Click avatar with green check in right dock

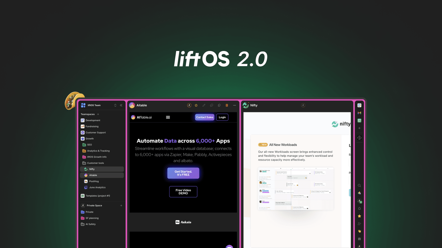pos(359,201)
